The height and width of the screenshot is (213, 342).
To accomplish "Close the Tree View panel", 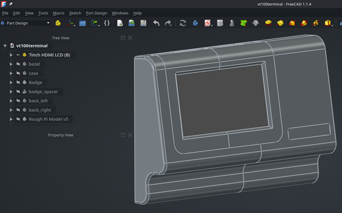I will [x=130, y=38].
